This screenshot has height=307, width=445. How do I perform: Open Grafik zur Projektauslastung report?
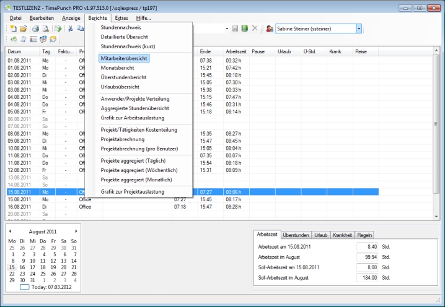132,192
